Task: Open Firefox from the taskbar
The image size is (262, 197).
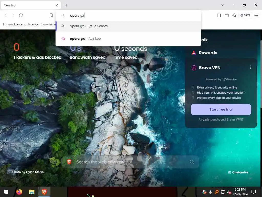Action: coord(19,192)
